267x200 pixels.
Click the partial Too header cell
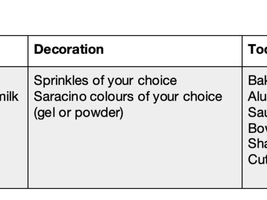[x=258, y=49]
